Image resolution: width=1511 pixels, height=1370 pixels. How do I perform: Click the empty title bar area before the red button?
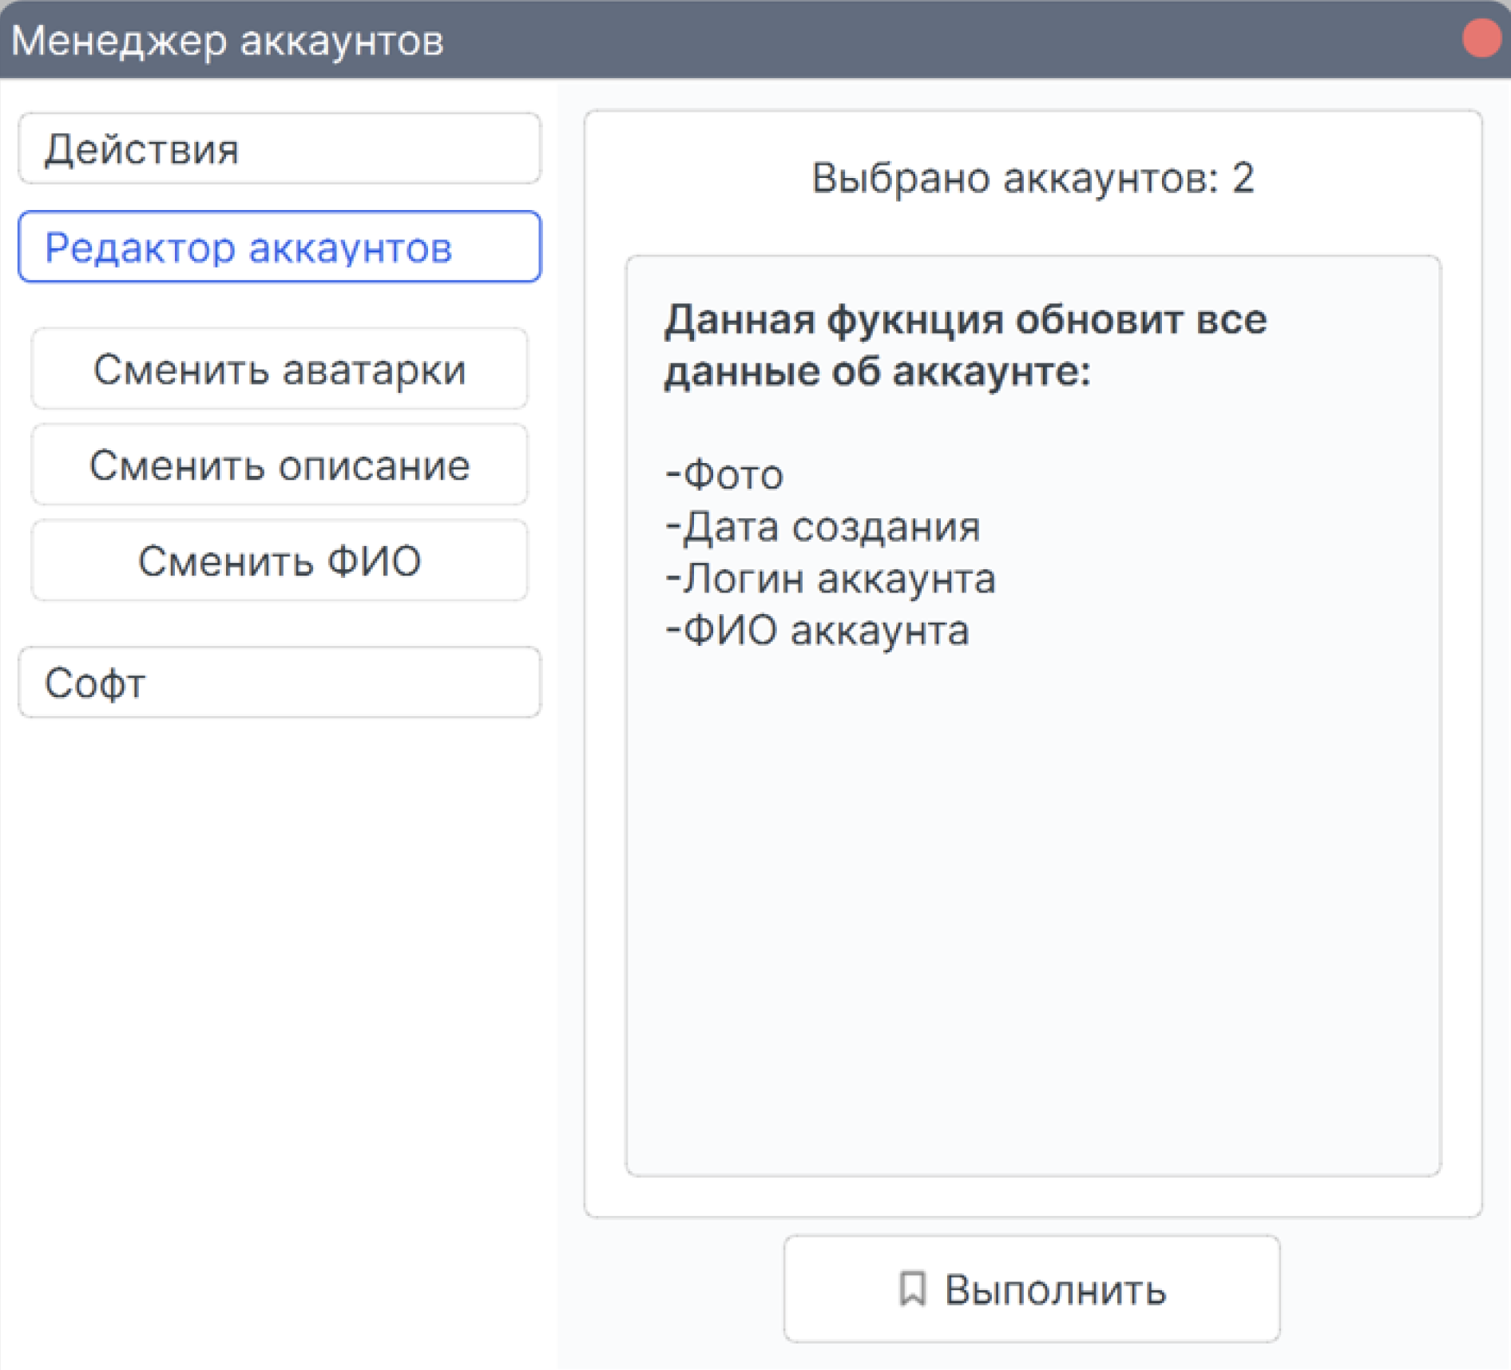point(958,39)
